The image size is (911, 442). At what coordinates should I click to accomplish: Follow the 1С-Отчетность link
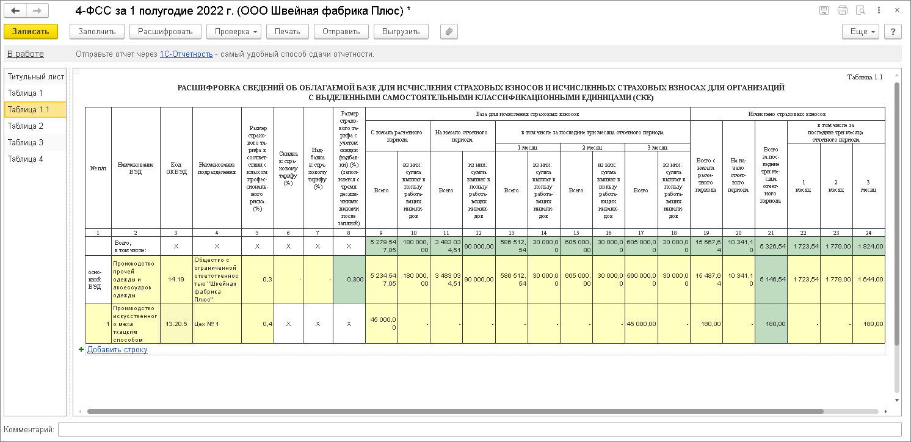coord(186,54)
